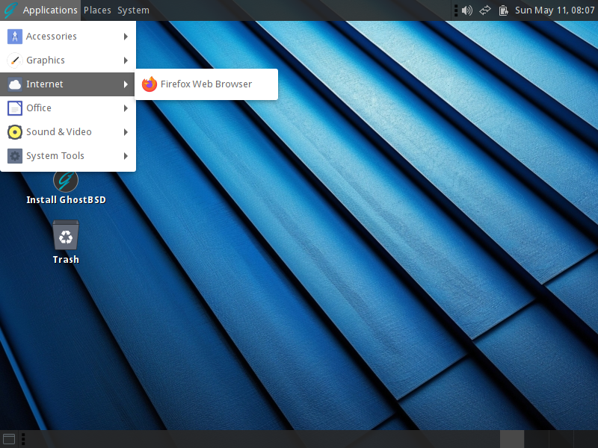Viewport: 598px width, 448px height.
Task: Open the System menu
Action: tap(133, 10)
